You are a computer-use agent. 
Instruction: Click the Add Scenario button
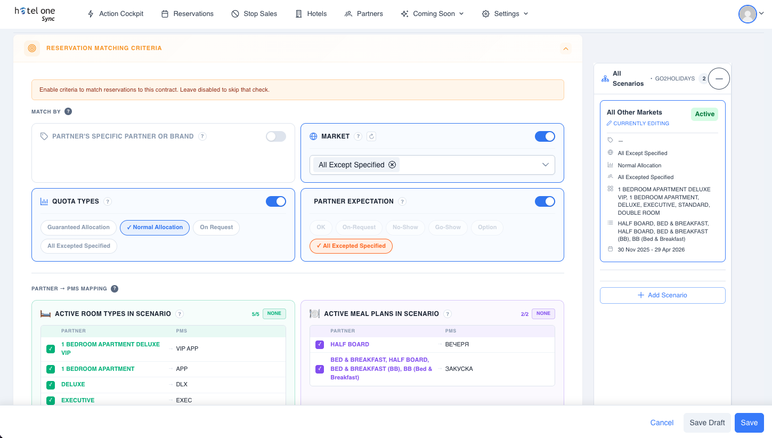click(x=662, y=295)
